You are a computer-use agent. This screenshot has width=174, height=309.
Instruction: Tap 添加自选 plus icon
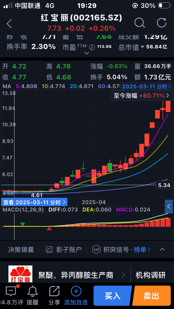pos(76,291)
